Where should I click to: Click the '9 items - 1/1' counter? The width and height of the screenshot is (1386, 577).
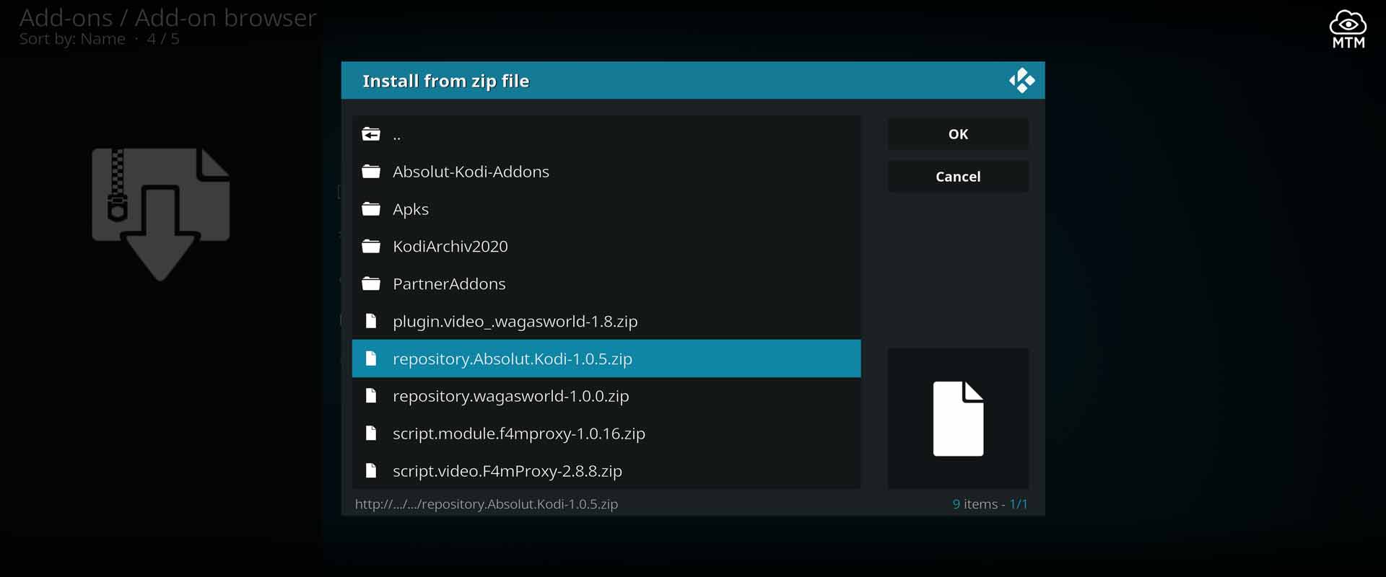click(990, 504)
